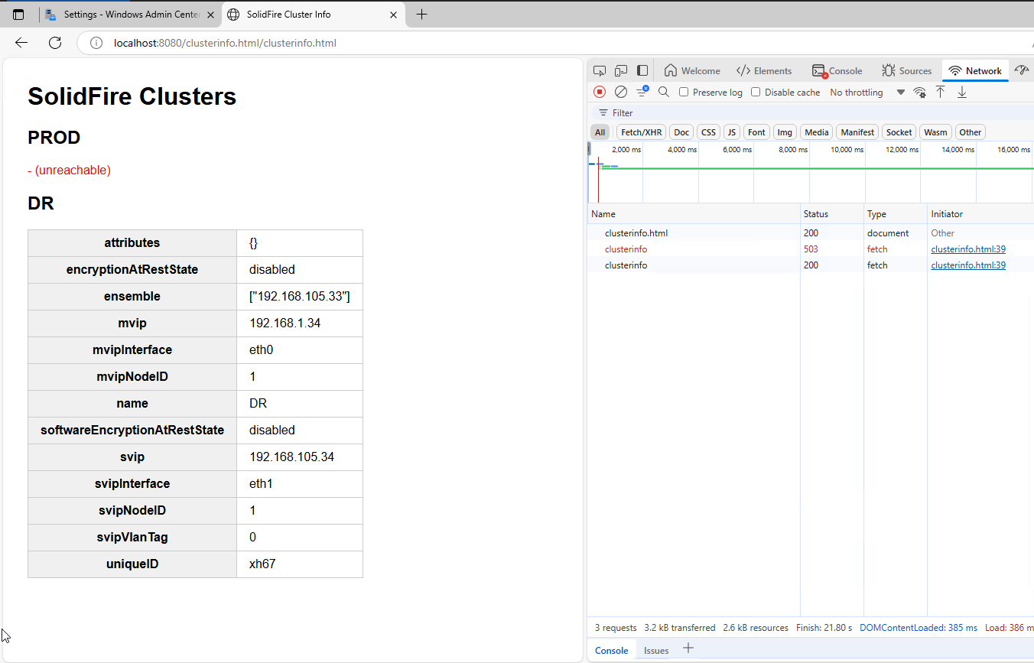Open network conditions settings icon
The height and width of the screenshot is (663, 1034).
920,93
